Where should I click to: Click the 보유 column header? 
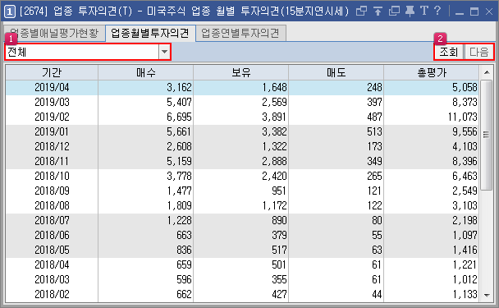(x=241, y=72)
